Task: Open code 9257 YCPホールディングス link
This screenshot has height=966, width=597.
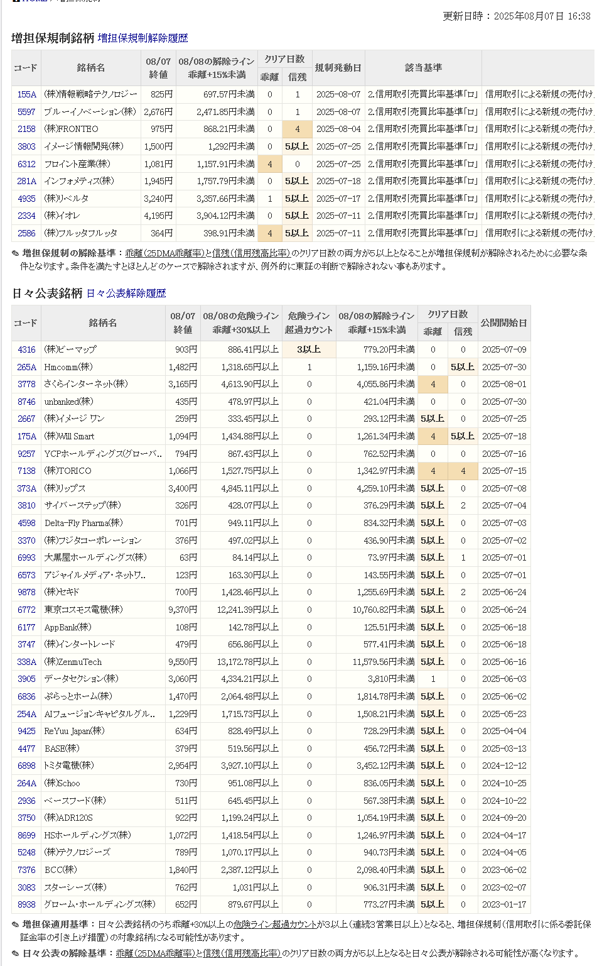Action: click(26, 454)
